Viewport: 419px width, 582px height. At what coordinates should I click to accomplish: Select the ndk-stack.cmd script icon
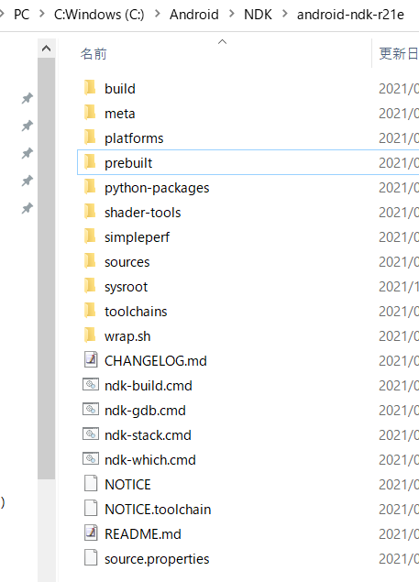click(x=91, y=434)
